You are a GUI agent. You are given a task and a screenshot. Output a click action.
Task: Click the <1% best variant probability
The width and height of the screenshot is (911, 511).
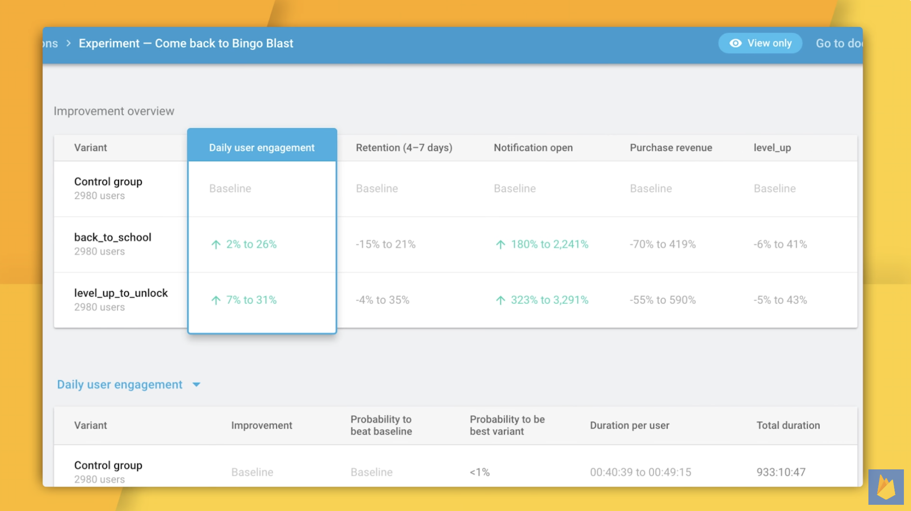480,472
